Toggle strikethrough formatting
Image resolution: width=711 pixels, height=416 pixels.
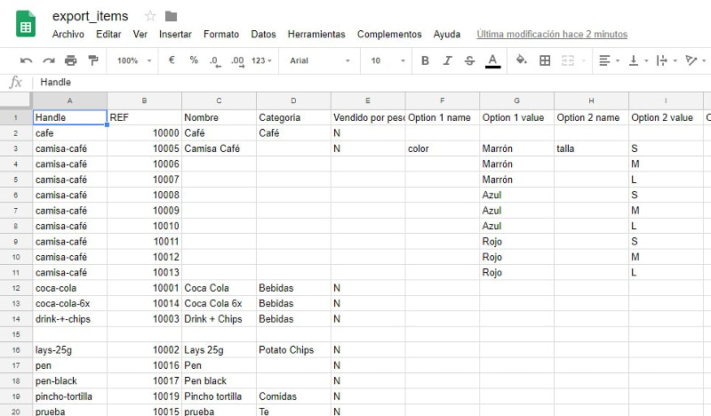pos(470,60)
